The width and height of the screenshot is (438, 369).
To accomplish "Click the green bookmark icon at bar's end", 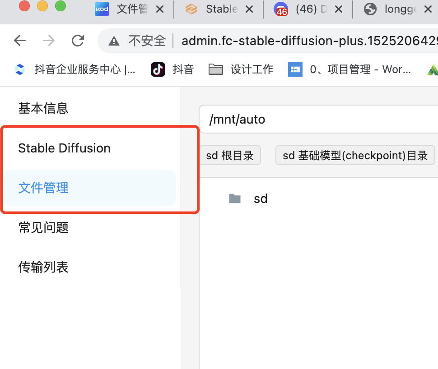I will click(433, 69).
